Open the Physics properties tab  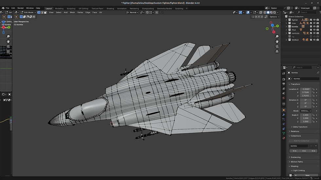[x=284, y=124]
